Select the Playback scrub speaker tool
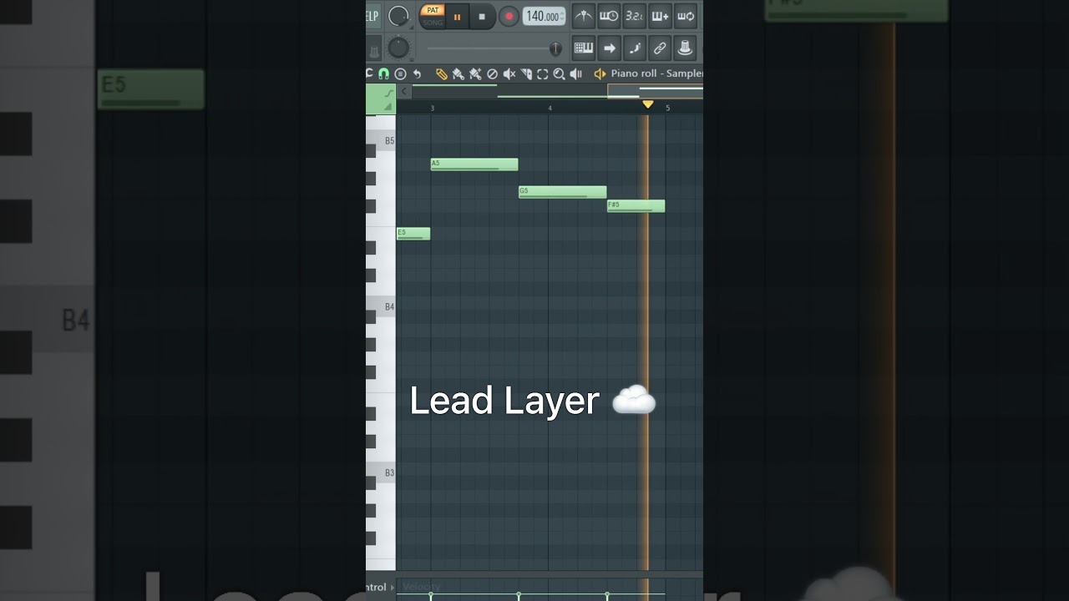The width and height of the screenshot is (1069, 601). click(x=575, y=73)
